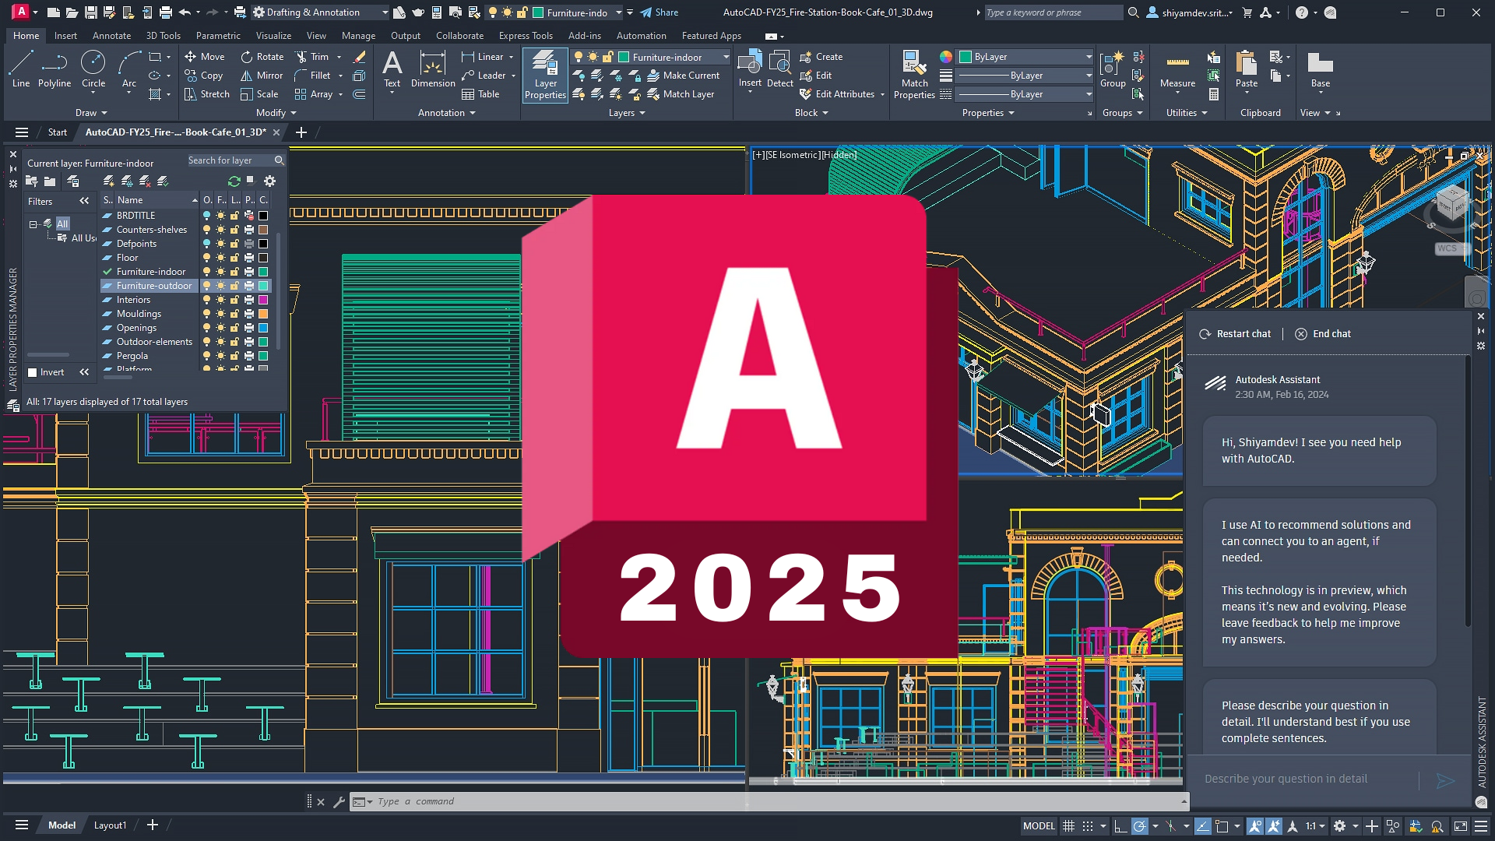
Task: Open the Express Tools menu
Action: (526, 35)
